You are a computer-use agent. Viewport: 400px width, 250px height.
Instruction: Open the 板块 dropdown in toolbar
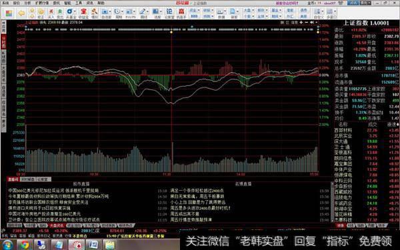coord(263,11)
